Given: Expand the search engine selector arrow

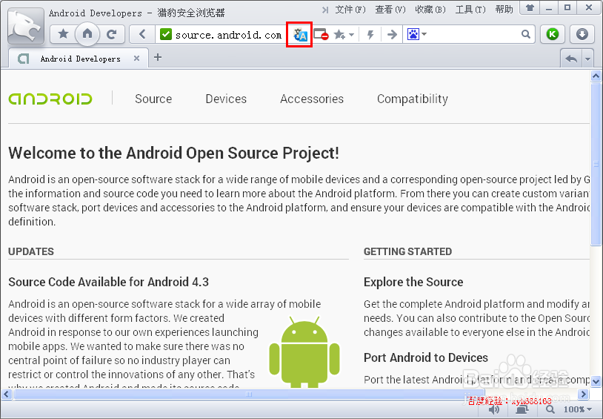Looking at the screenshot, I should (x=424, y=34).
